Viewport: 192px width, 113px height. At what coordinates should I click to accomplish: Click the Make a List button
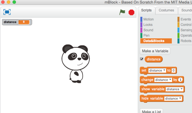151,111
